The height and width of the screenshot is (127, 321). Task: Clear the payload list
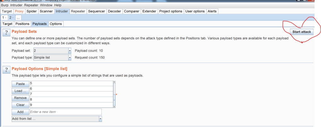click(20, 105)
